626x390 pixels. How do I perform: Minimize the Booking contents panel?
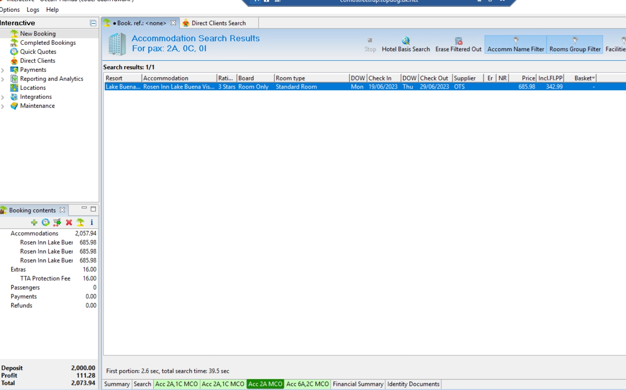[x=84, y=208]
